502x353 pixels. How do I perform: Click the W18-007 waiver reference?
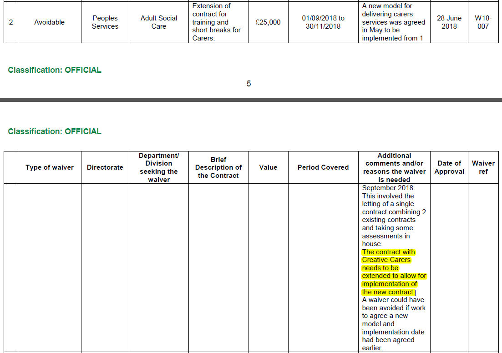click(x=483, y=22)
